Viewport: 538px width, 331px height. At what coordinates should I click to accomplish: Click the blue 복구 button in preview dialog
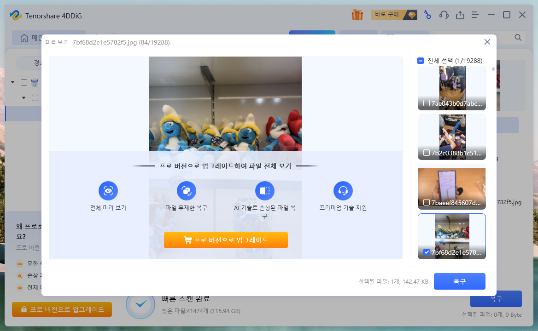pos(459,281)
